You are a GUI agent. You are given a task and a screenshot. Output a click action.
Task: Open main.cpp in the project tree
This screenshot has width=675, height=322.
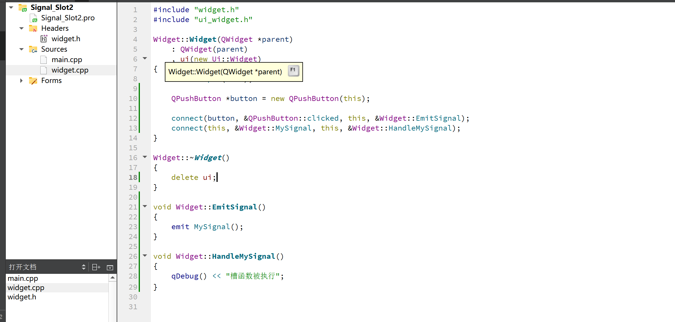click(x=67, y=60)
